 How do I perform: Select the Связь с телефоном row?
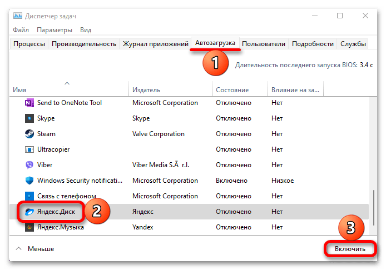pos(189,196)
